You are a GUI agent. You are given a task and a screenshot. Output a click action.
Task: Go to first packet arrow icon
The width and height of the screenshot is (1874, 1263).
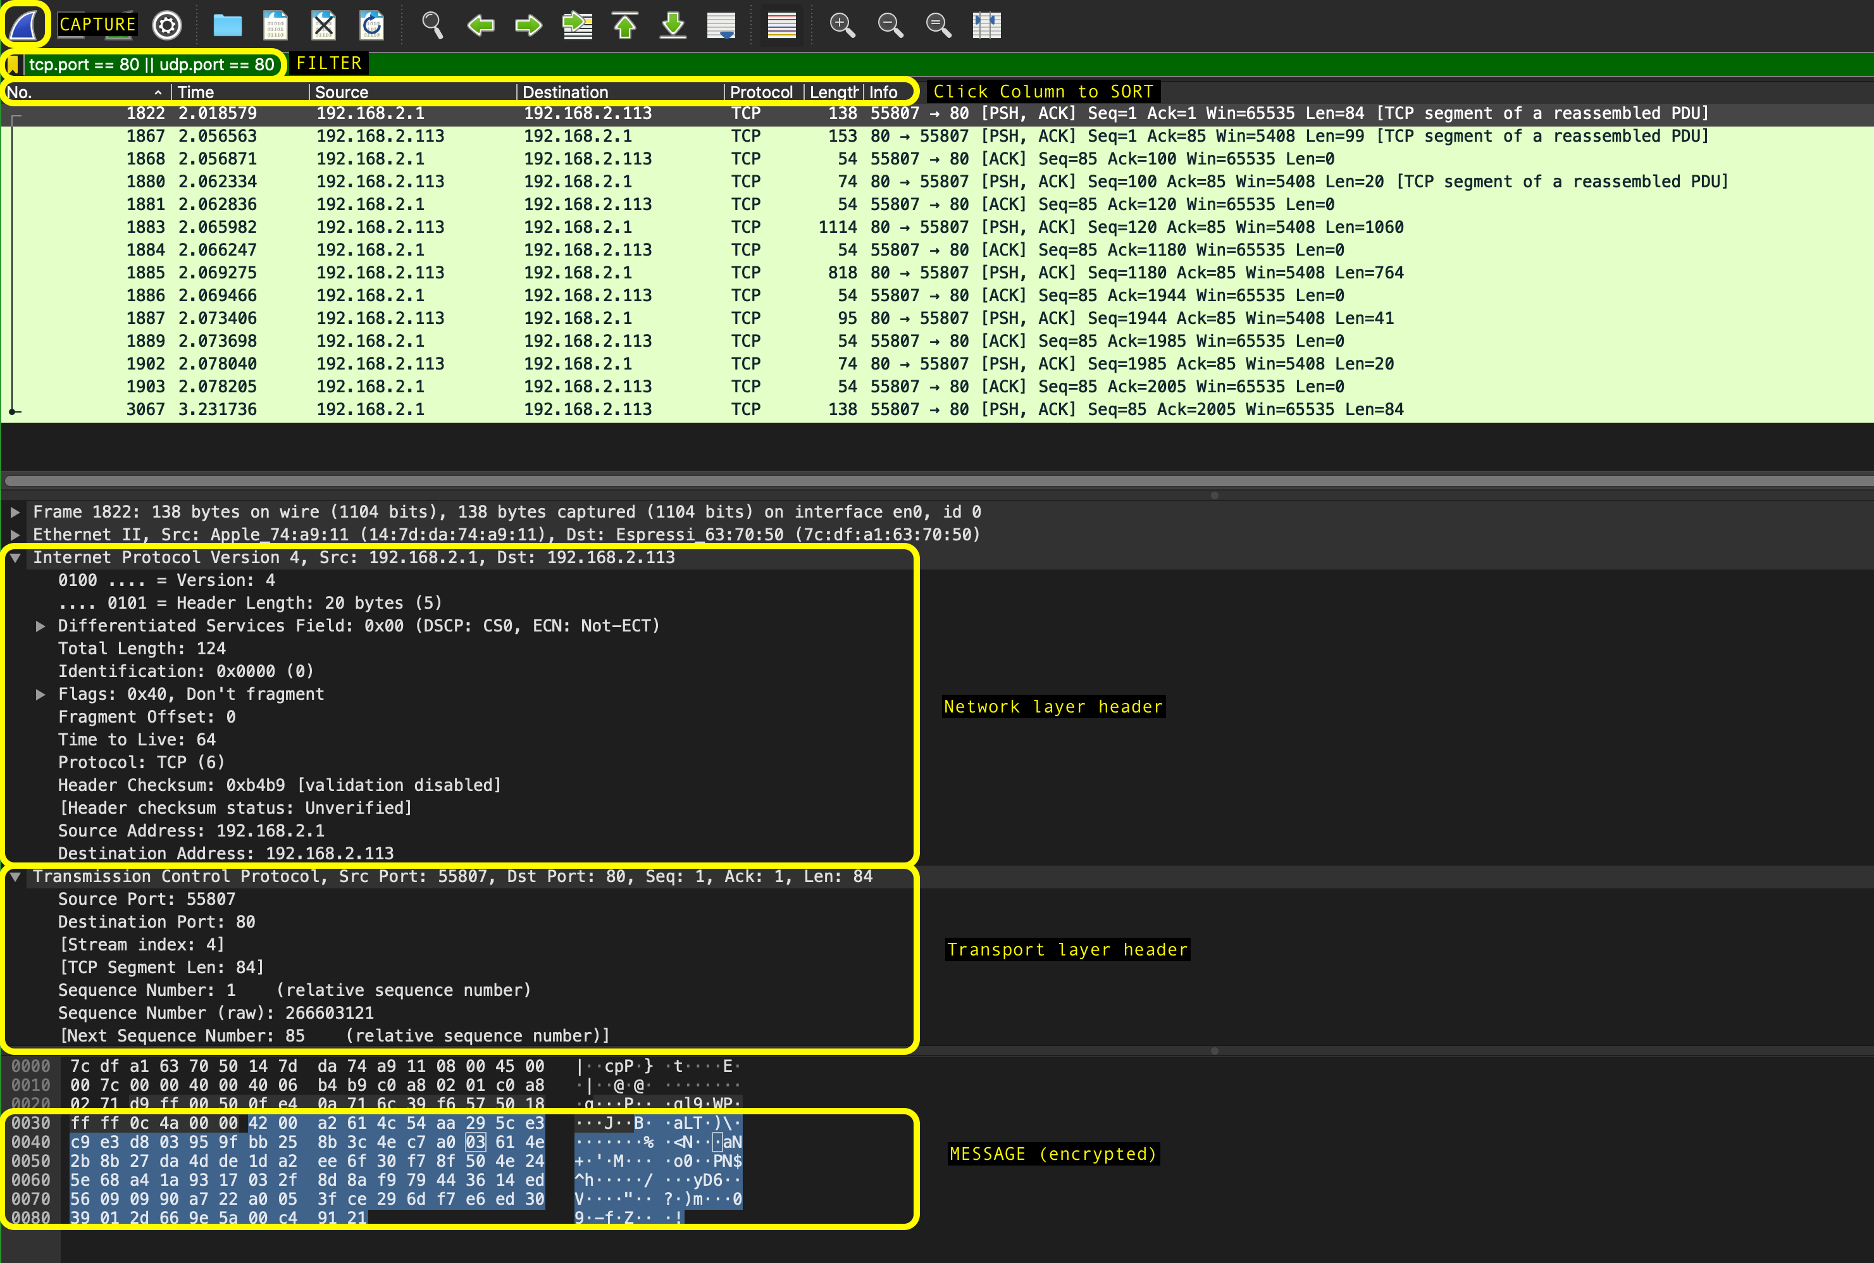[625, 25]
